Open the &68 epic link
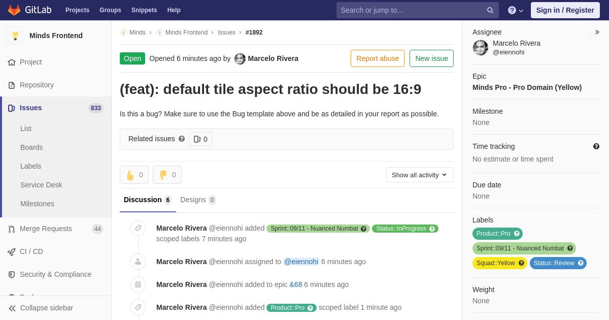 [296, 284]
